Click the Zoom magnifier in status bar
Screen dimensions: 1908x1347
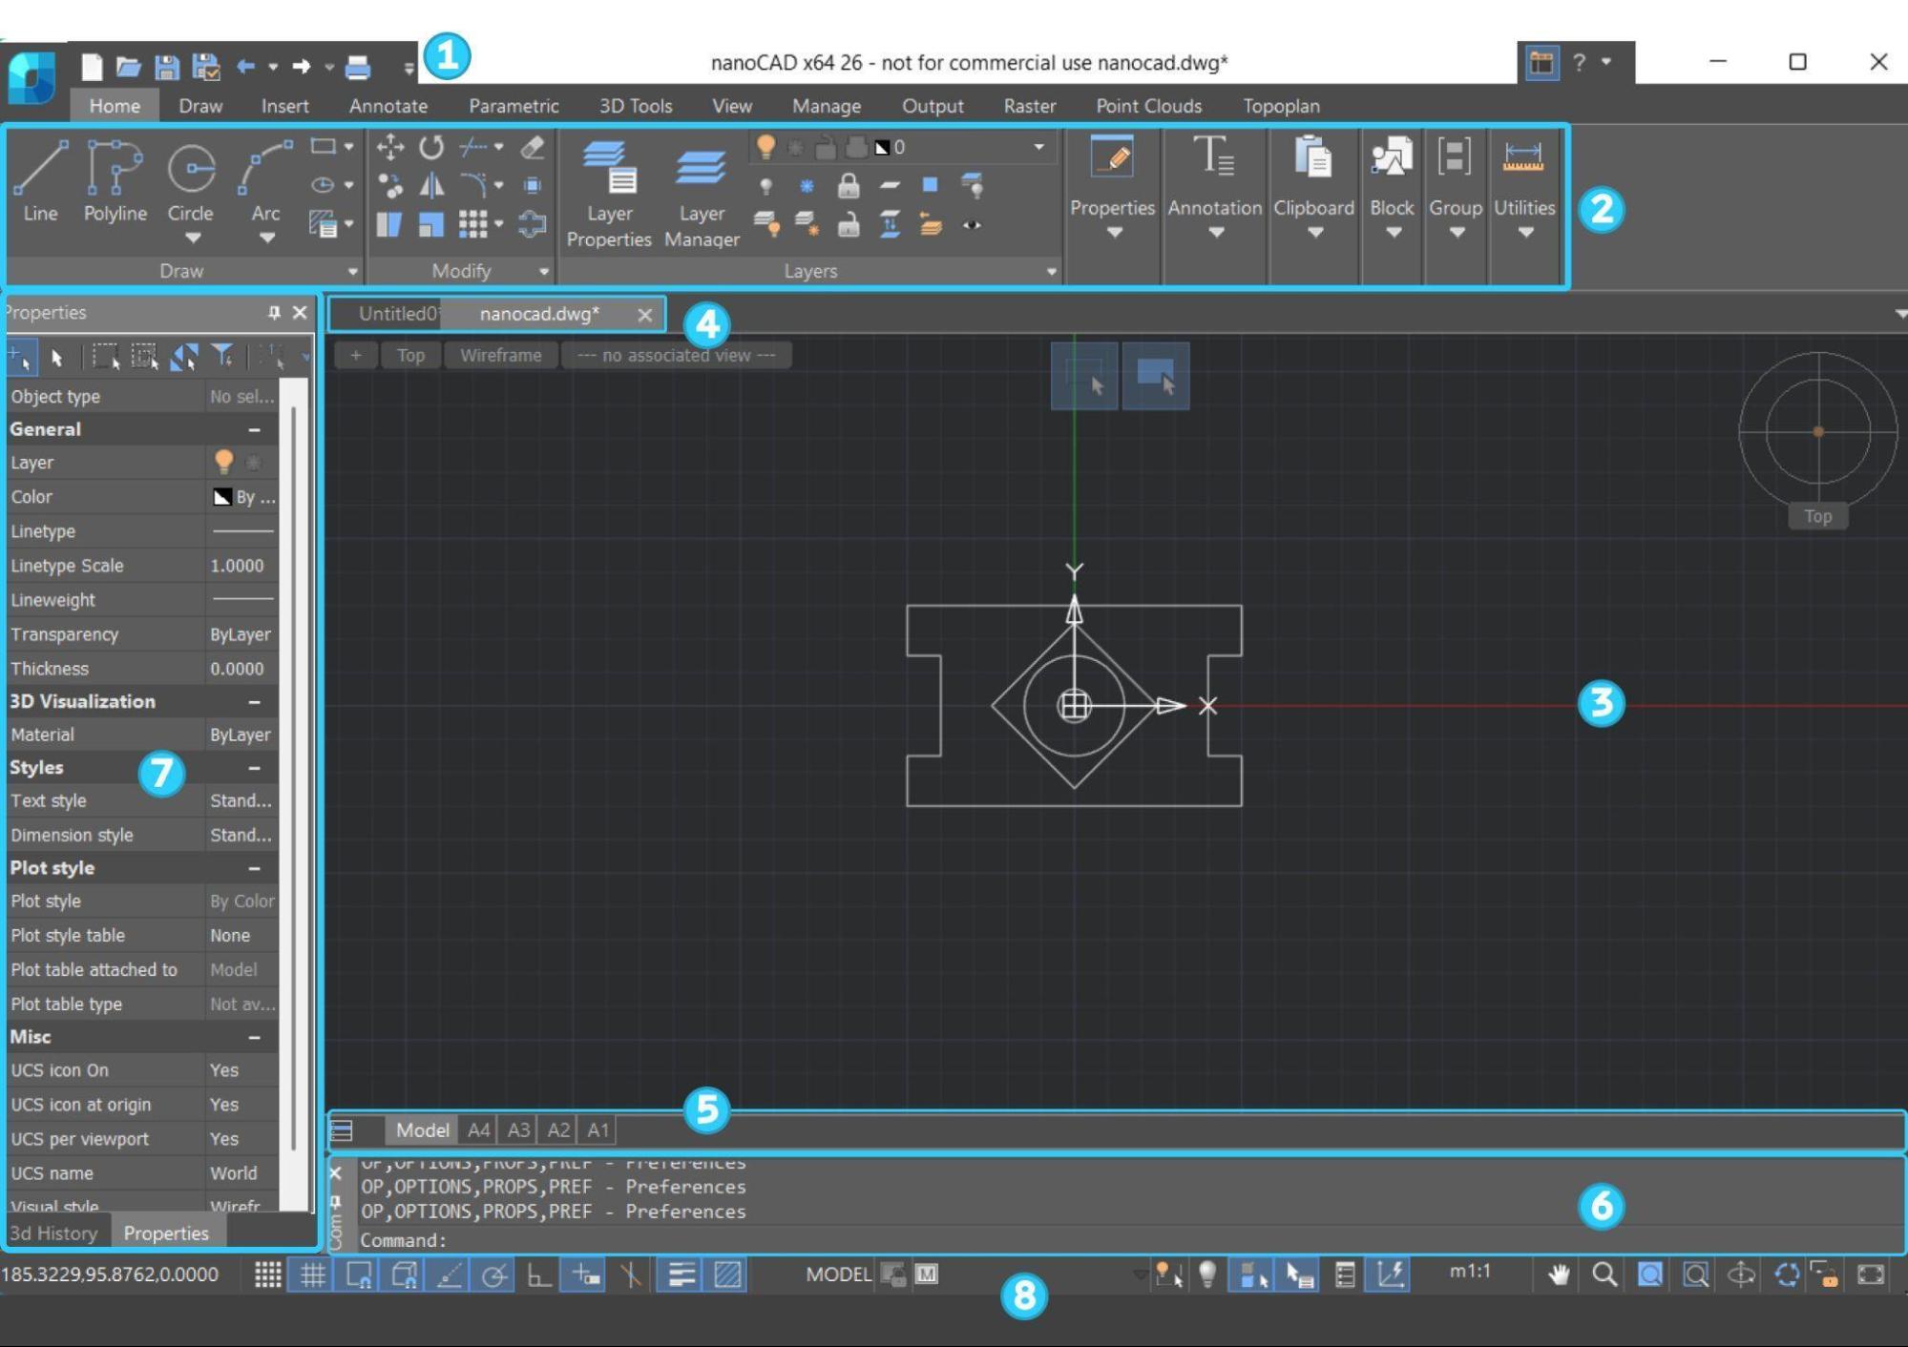click(x=1604, y=1274)
